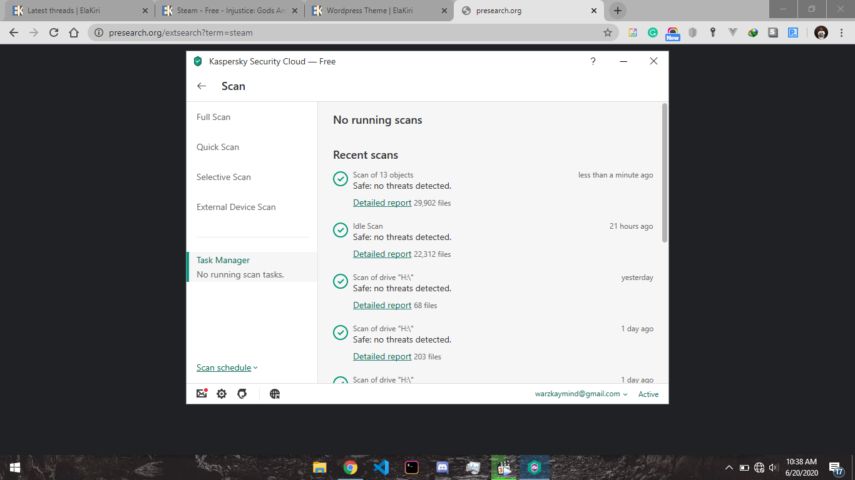Image resolution: width=855 pixels, height=480 pixels.
Task: Open Detailed report for 13 objects scan
Action: (x=382, y=202)
